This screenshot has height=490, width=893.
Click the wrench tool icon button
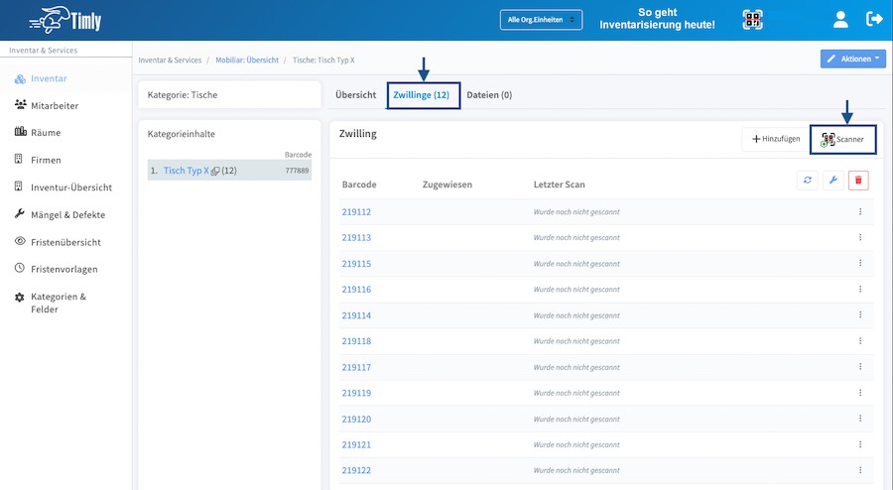coord(833,180)
